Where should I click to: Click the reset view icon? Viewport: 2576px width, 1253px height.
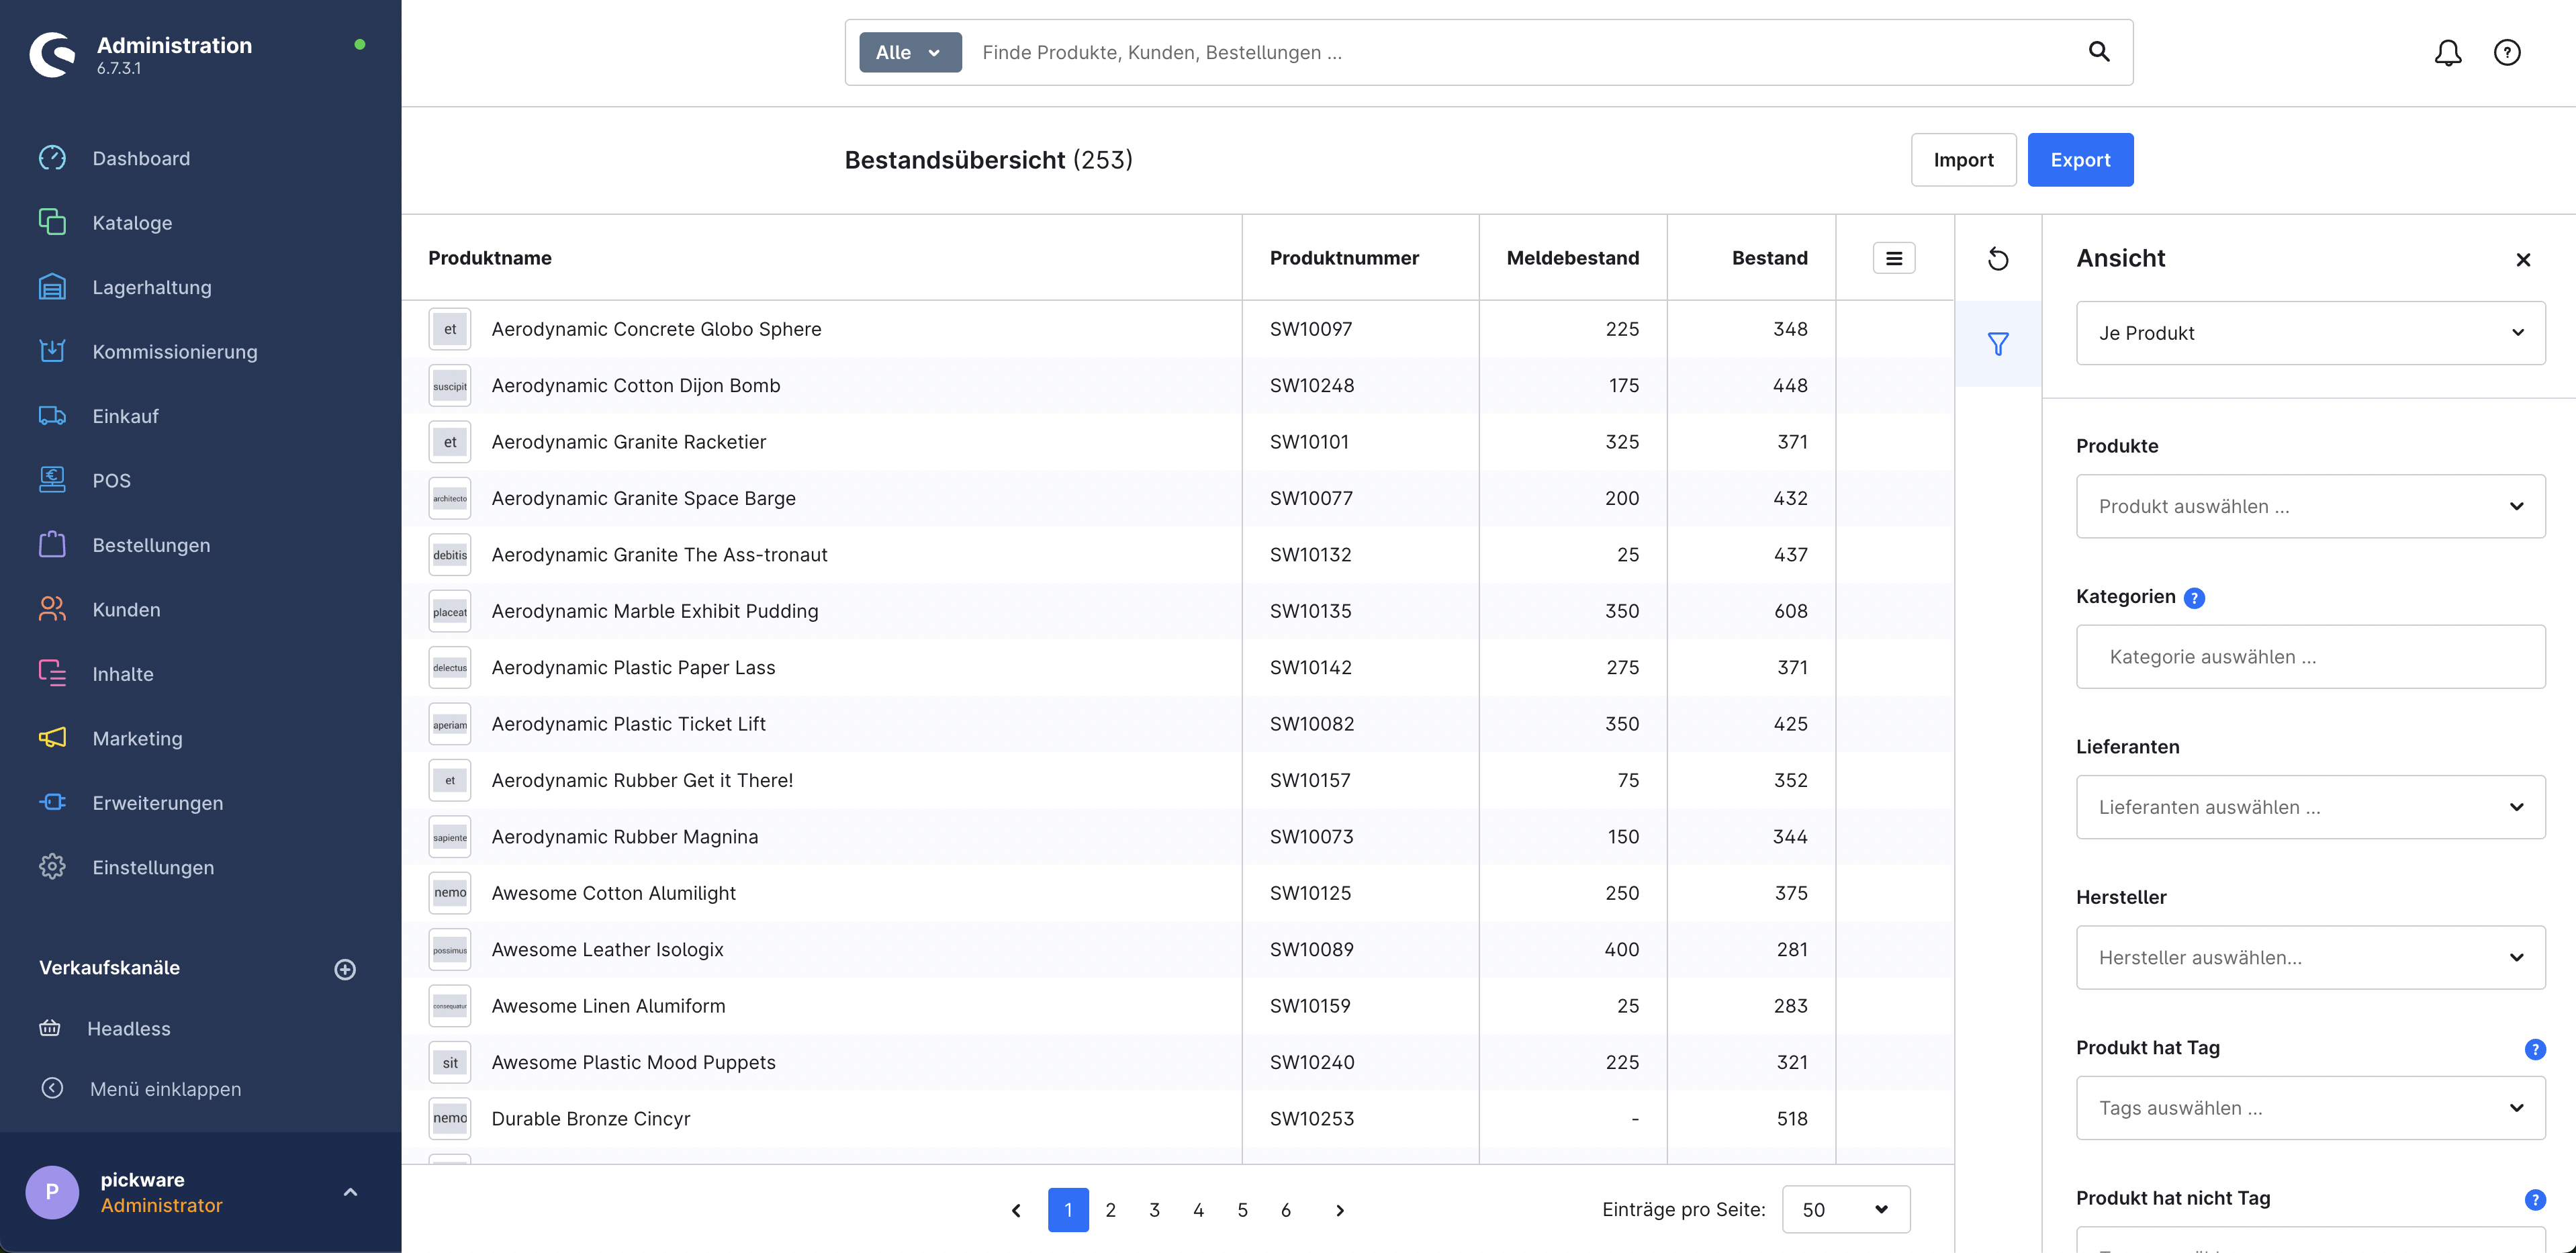point(1997,259)
